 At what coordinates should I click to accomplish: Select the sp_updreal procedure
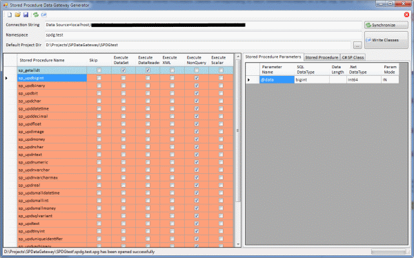click(x=52, y=185)
